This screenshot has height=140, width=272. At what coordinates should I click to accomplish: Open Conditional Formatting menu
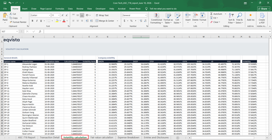click(x=156, y=18)
